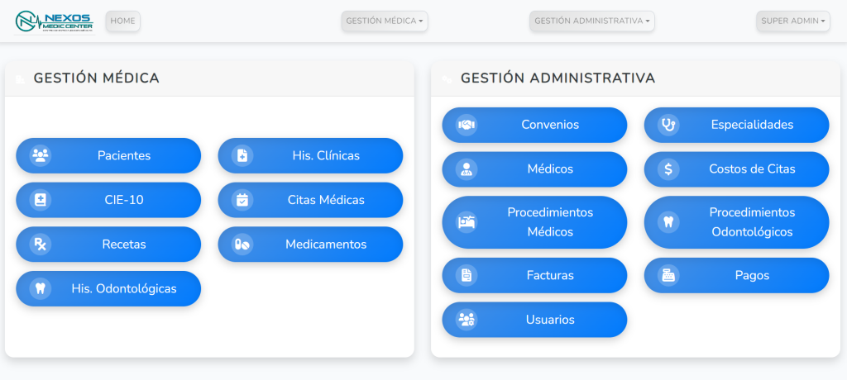This screenshot has height=380, width=847.
Task: Click the Especialidades stethoscope icon
Action: pos(668,125)
